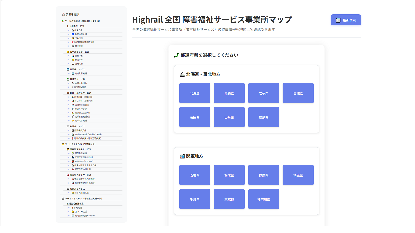Click the seedling icon beside 児童発達支援
Screen dimensions: 415x233
(x=73, y=154)
